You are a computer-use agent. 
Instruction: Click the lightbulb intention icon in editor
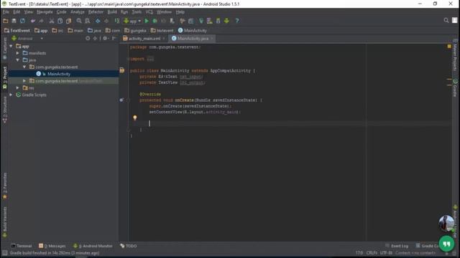pyautogui.click(x=135, y=118)
